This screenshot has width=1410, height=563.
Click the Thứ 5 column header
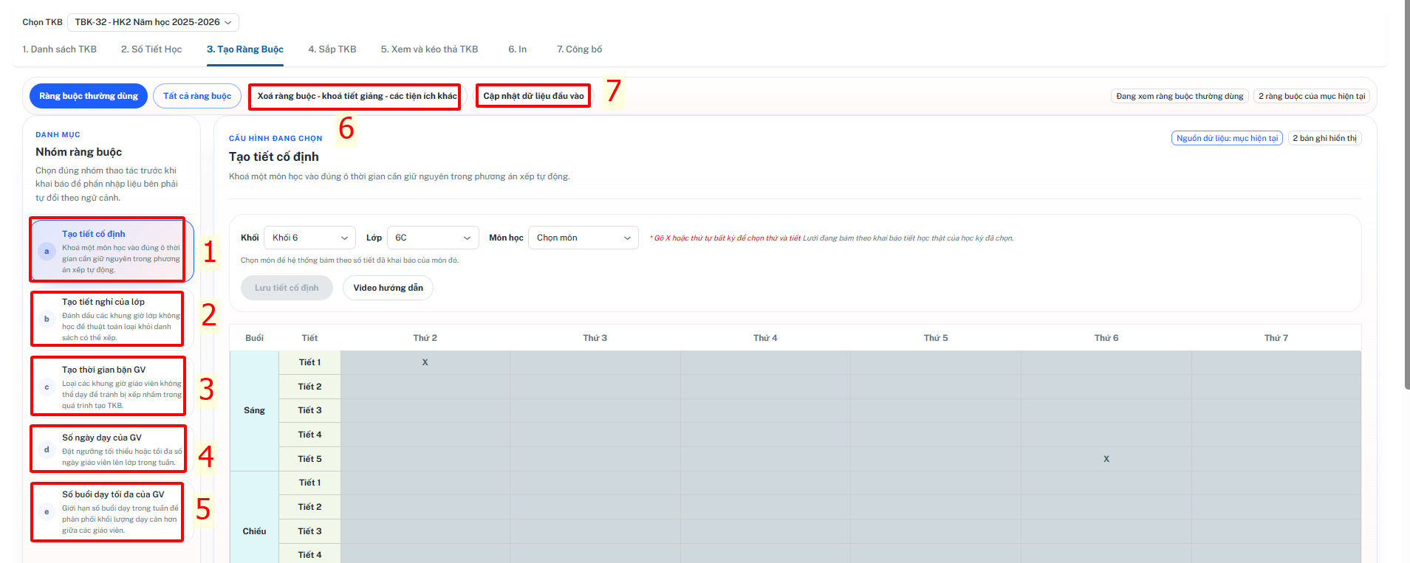pos(936,338)
